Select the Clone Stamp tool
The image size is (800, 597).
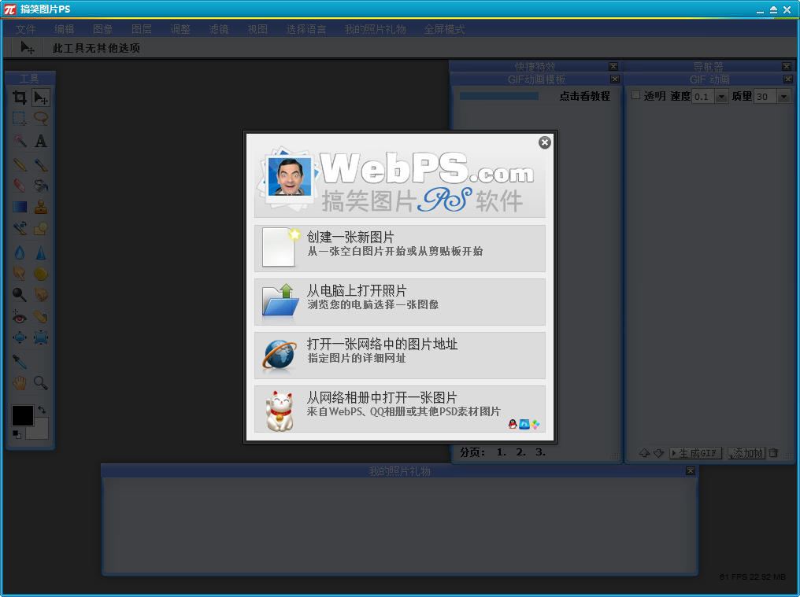click(41, 207)
